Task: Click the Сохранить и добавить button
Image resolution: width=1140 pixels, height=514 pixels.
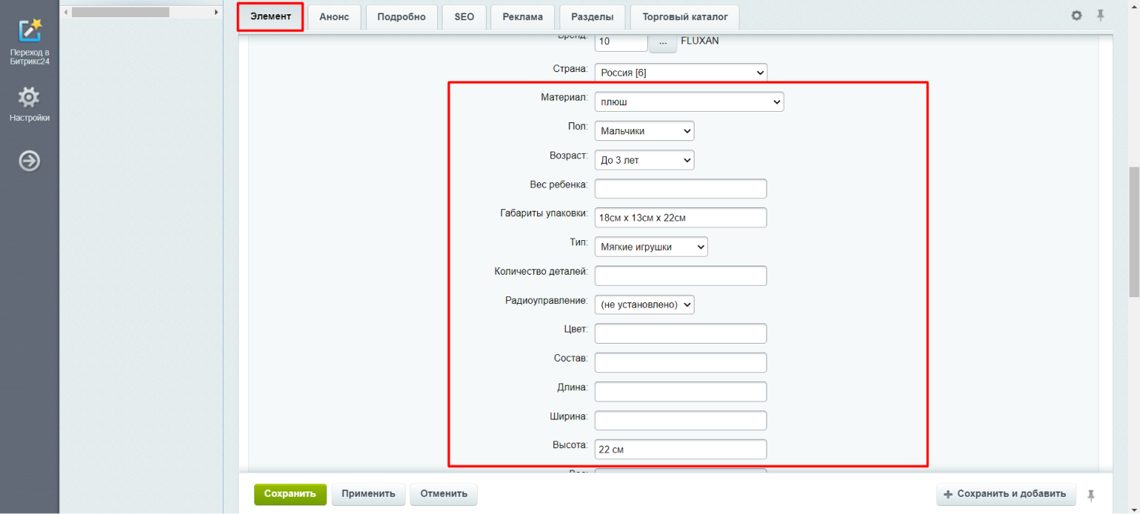Action: coord(1006,494)
